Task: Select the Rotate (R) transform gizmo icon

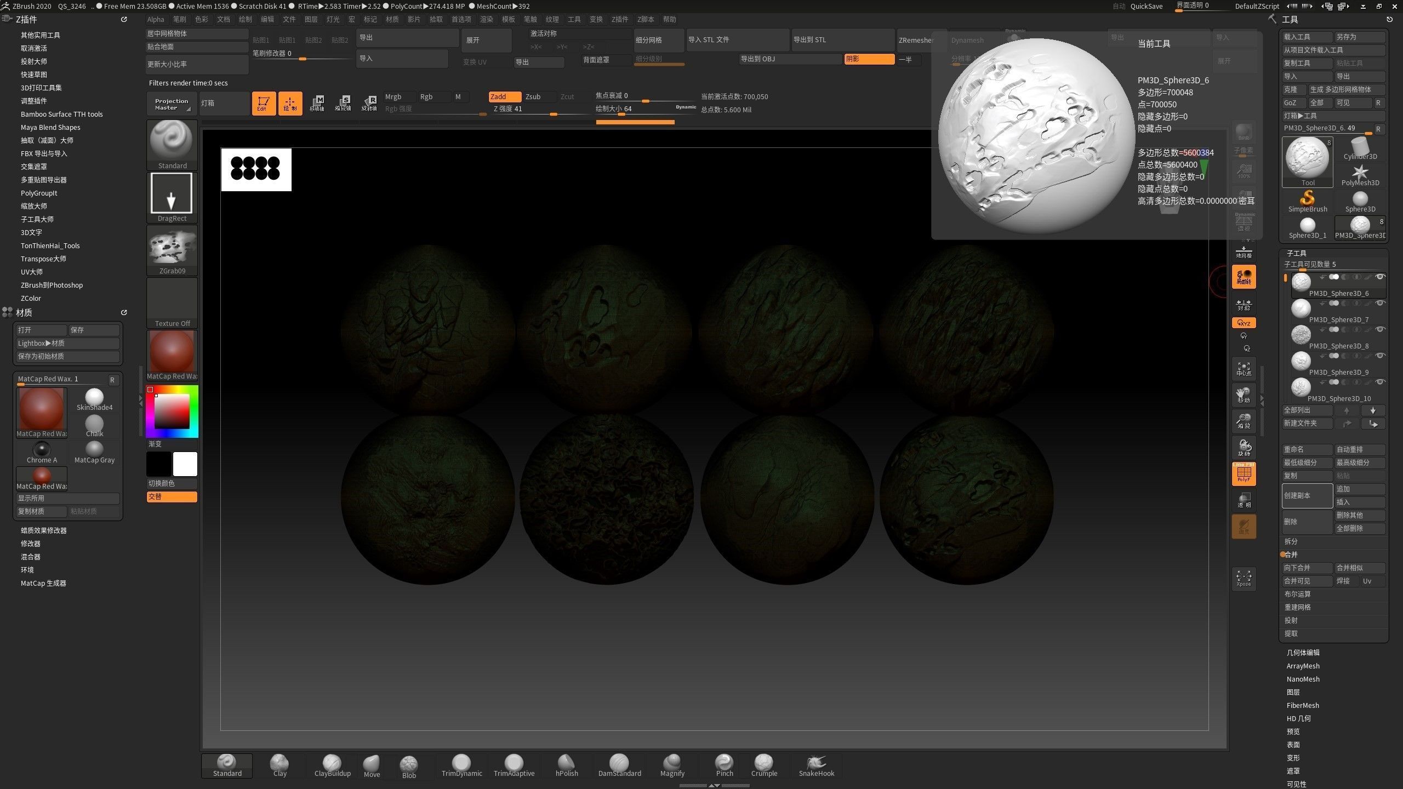Action: [369, 103]
